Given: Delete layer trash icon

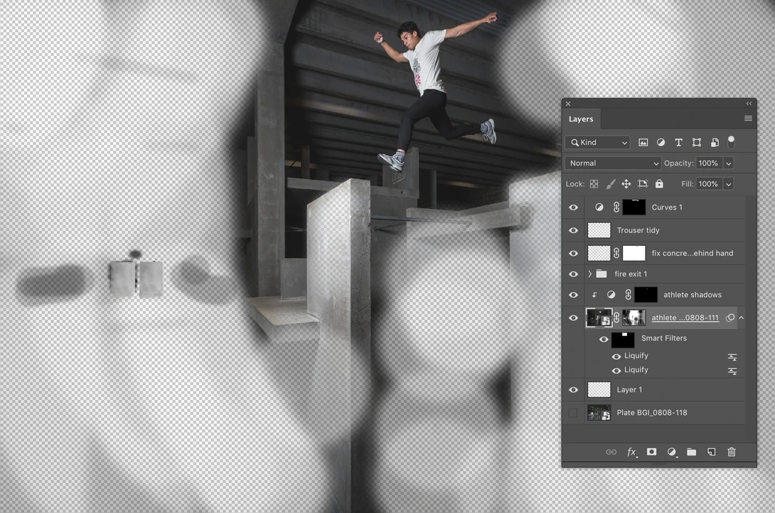Looking at the screenshot, I should 732,452.
